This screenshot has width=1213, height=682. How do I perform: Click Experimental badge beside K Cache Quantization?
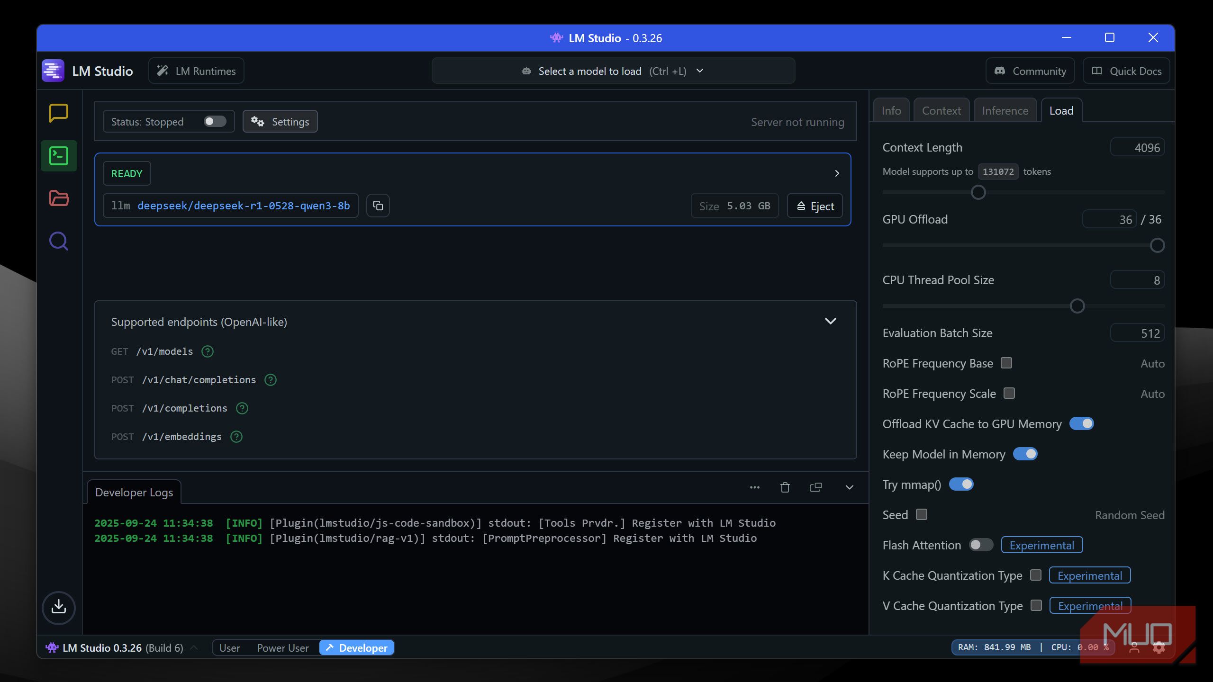(1090, 575)
